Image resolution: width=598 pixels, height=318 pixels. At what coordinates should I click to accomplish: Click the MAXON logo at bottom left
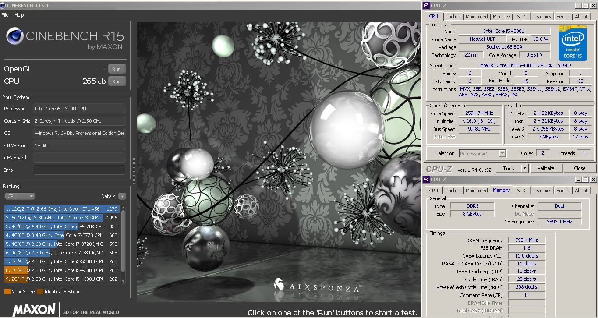click(34, 310)
